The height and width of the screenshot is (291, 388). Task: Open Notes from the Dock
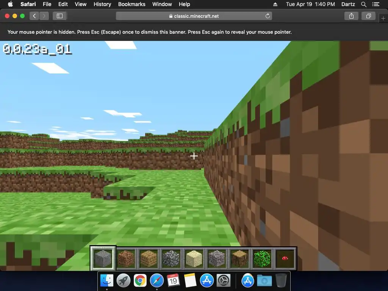pyautogui.click(x=190, y=281)
